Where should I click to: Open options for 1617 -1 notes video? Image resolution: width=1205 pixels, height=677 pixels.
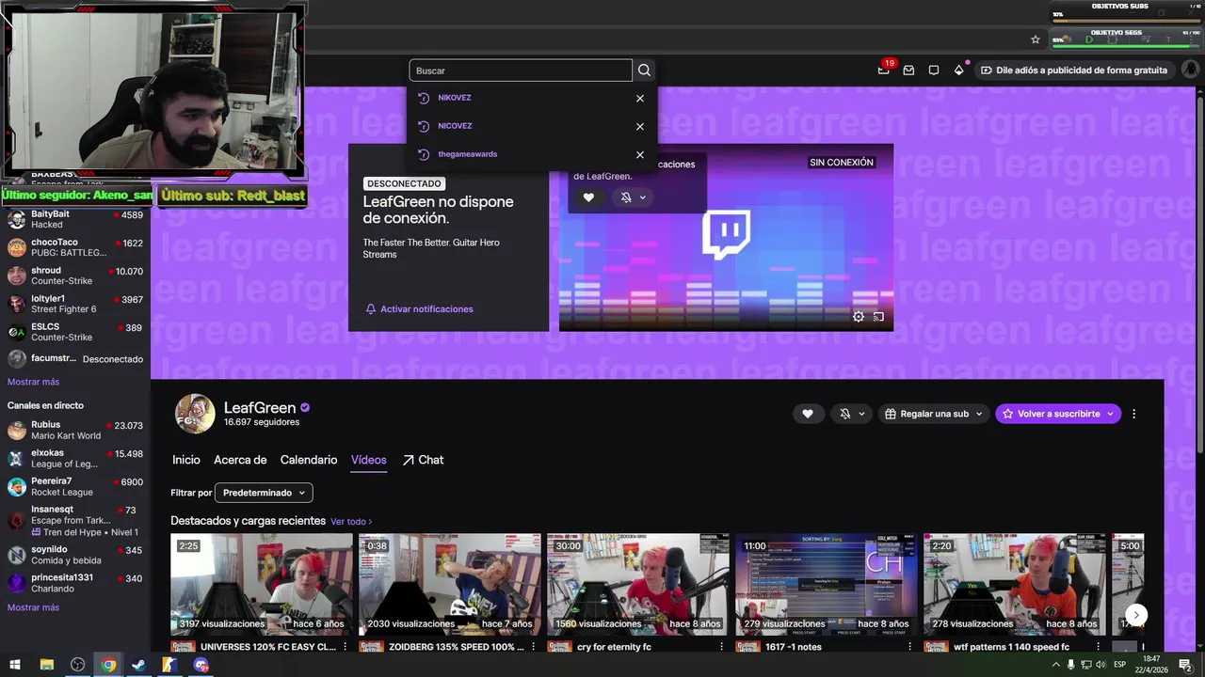[910, 647]
